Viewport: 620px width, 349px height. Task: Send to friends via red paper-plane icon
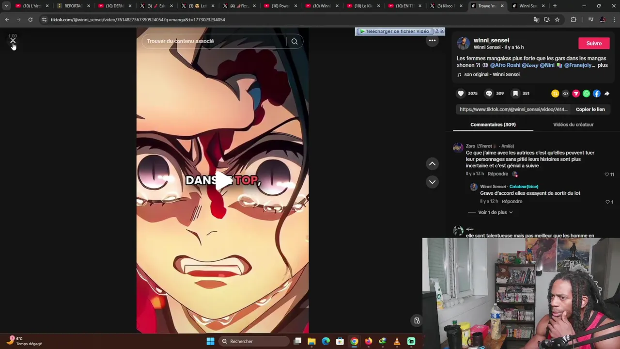click(576, 94)
